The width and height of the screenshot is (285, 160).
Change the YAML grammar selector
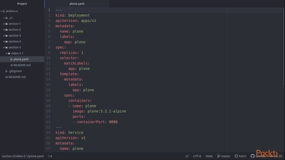coord(209,156)
